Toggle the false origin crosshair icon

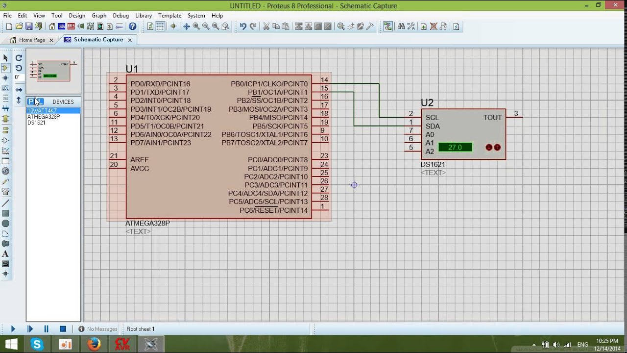(x=173, y=26)
